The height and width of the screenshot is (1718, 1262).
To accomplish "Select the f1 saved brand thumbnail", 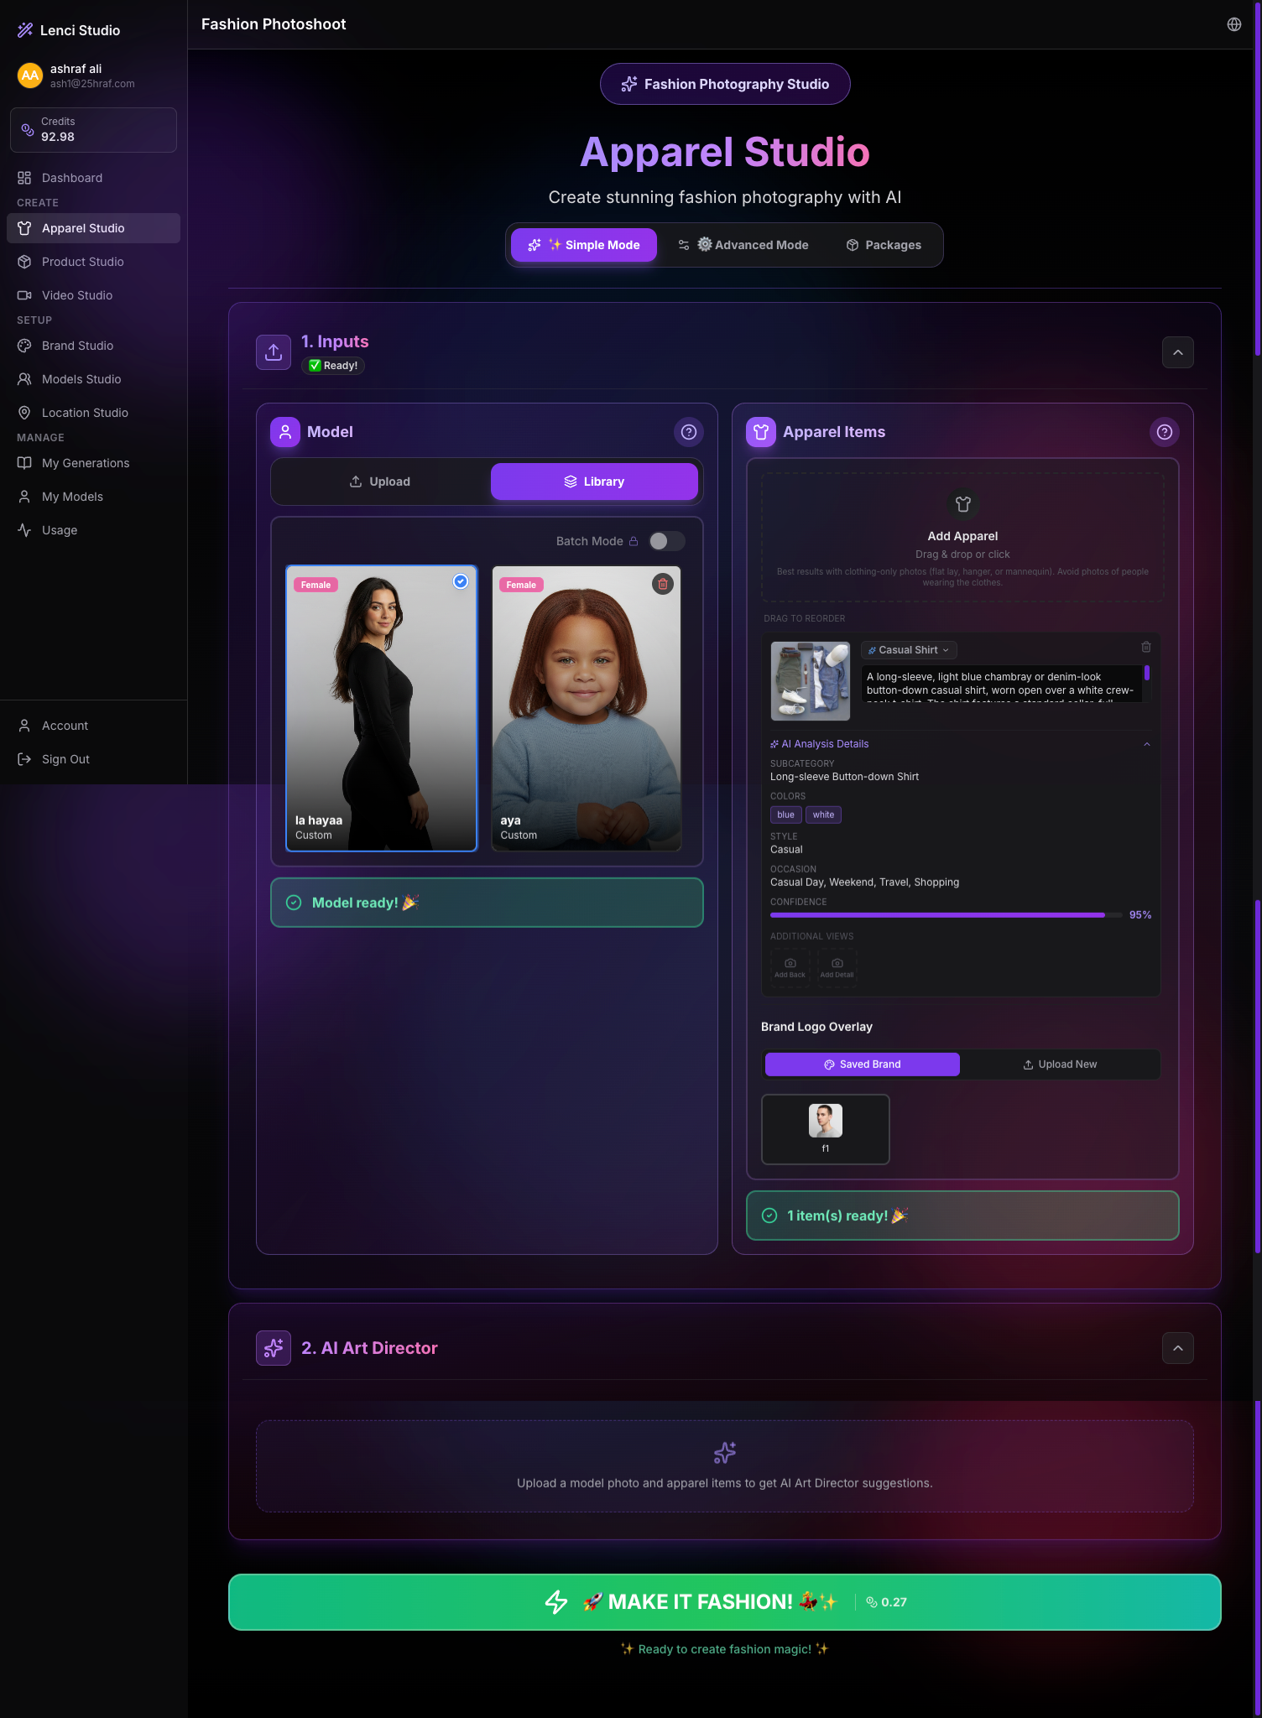I will click(825, 1129).
